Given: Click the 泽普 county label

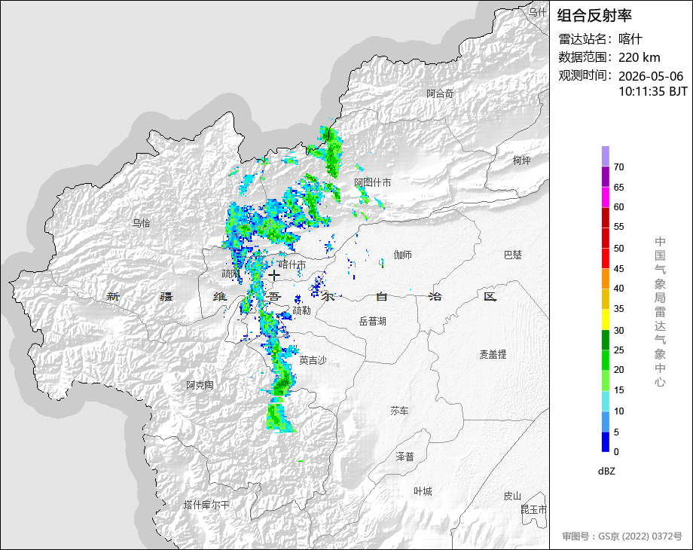Looking at the screenshot, I should coord(405,457).
